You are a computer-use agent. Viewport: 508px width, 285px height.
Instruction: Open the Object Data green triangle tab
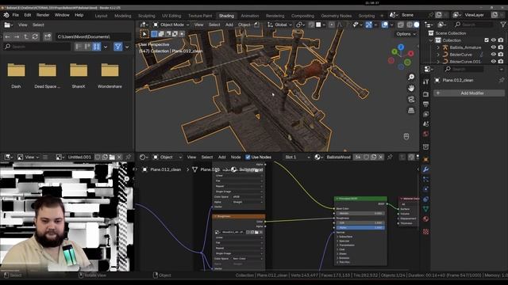click(x=425, y=209)
